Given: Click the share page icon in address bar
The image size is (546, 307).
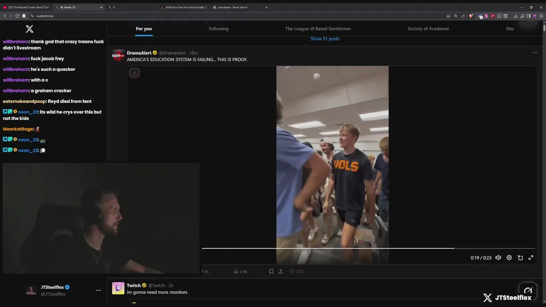Looking at the screenshot, I should [x=463, y=16].
